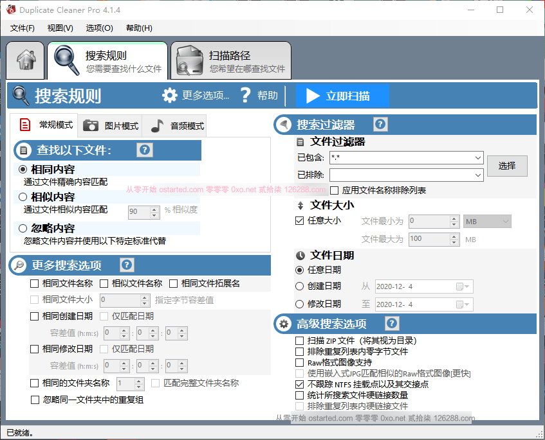Enable 相同文件名称 checkbox
The height and width of the screenshot is (440, 545).
[34, 284]
